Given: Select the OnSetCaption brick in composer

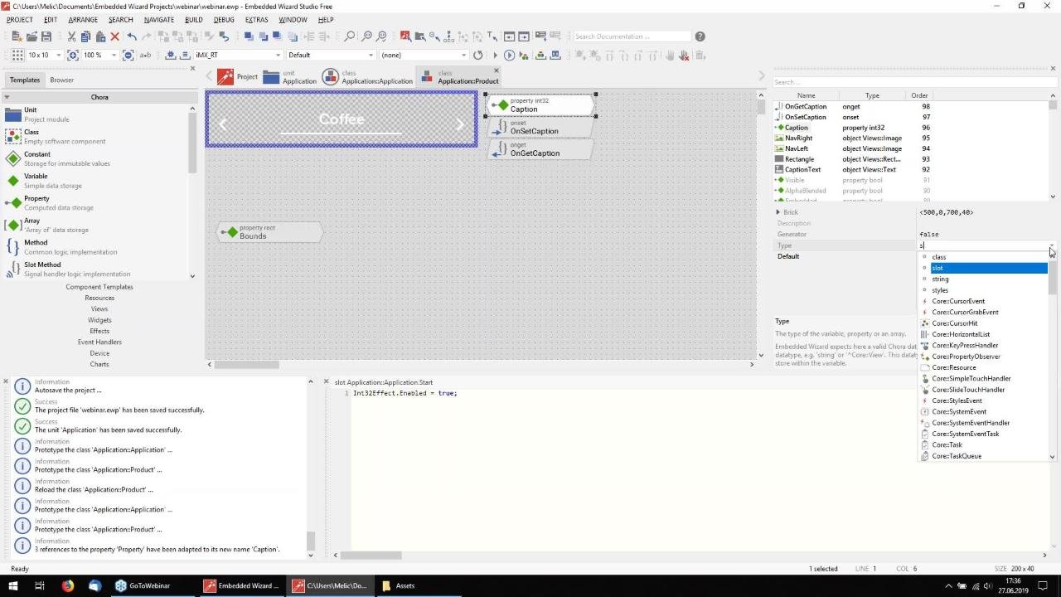Looking at the screenshot, I should (540, 128).
